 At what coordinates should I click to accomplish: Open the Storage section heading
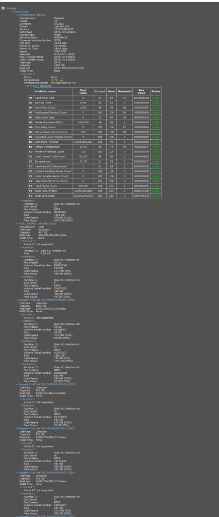pyautogui.click(x=12, y=8)
